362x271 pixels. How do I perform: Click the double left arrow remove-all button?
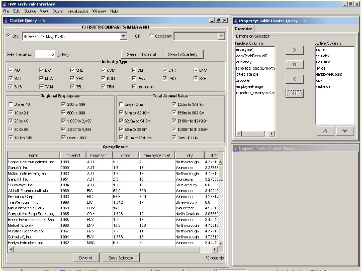coord(294,93)
